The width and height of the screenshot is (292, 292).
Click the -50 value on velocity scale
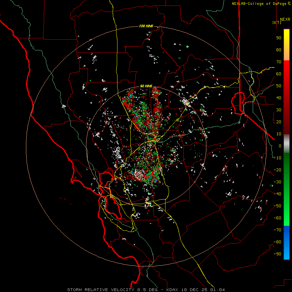(x=277, y=206)
